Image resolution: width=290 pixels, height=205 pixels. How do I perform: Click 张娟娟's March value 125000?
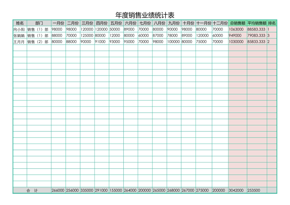[87, 35]
